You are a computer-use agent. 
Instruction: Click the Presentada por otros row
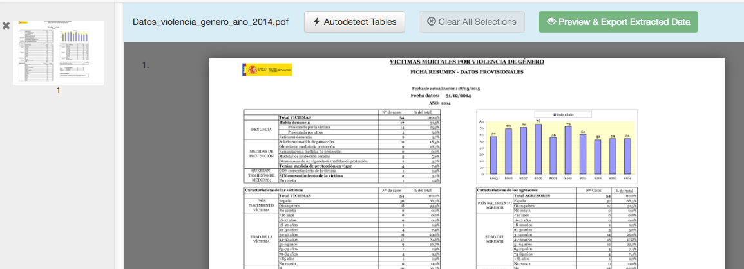coord(359,132)
